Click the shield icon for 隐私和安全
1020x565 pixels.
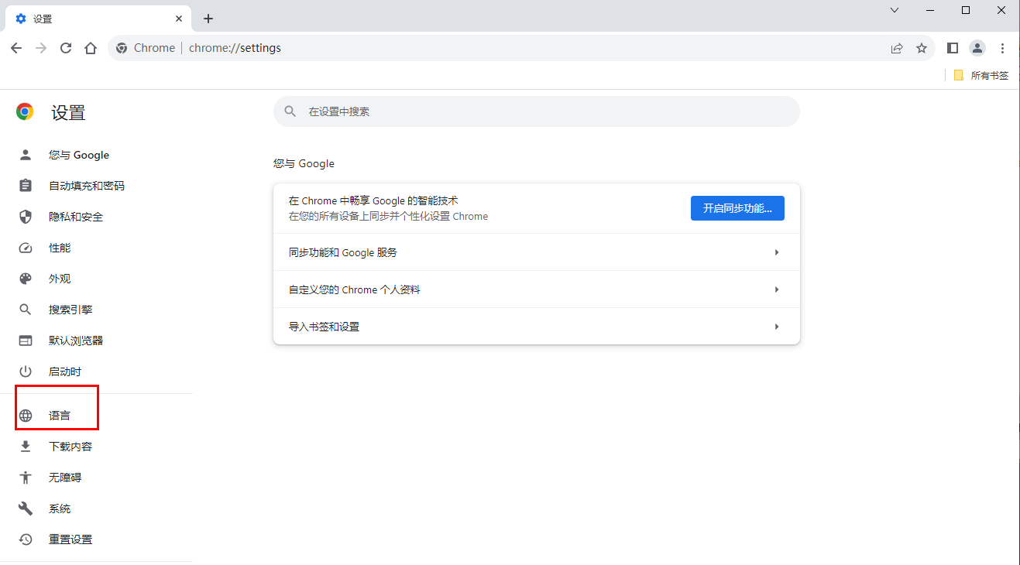point(26,217)
